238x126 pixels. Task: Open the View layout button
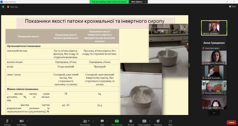pyautogui.click(x=232, y=7)
